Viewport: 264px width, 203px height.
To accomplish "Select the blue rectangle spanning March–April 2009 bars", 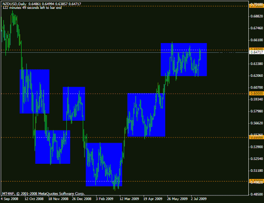I will click(146, 115).
